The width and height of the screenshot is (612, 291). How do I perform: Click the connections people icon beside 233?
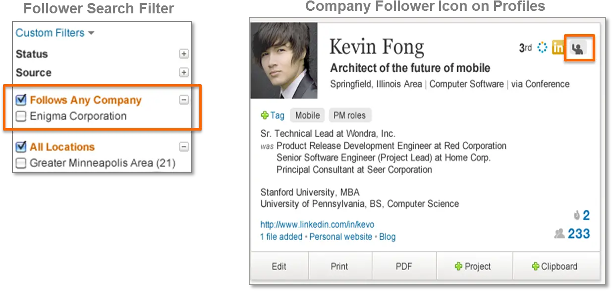(559, 233)
